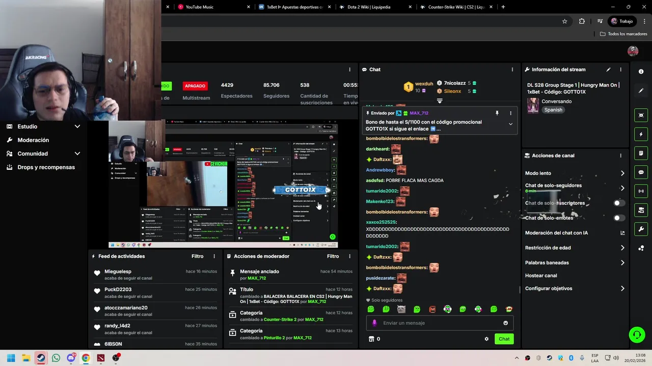Toggle the stream preview panel icon in the sidebar
Screen dimensions: 652x366
tap(641, 115)
